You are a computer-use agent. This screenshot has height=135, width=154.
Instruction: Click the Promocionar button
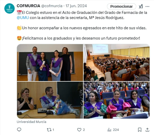(122, 6)
